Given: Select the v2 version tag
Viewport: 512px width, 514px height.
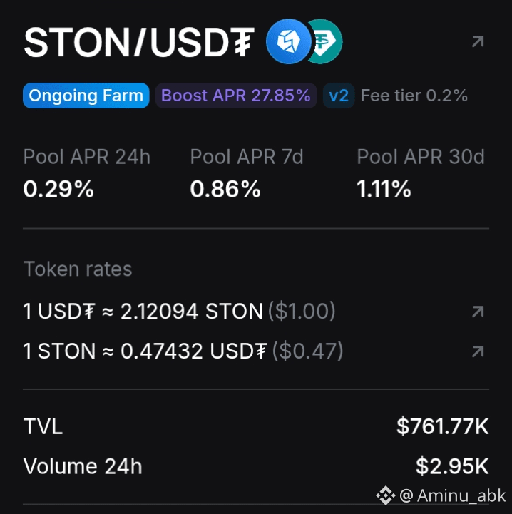Looking at the screenshot, I should 339,96.
